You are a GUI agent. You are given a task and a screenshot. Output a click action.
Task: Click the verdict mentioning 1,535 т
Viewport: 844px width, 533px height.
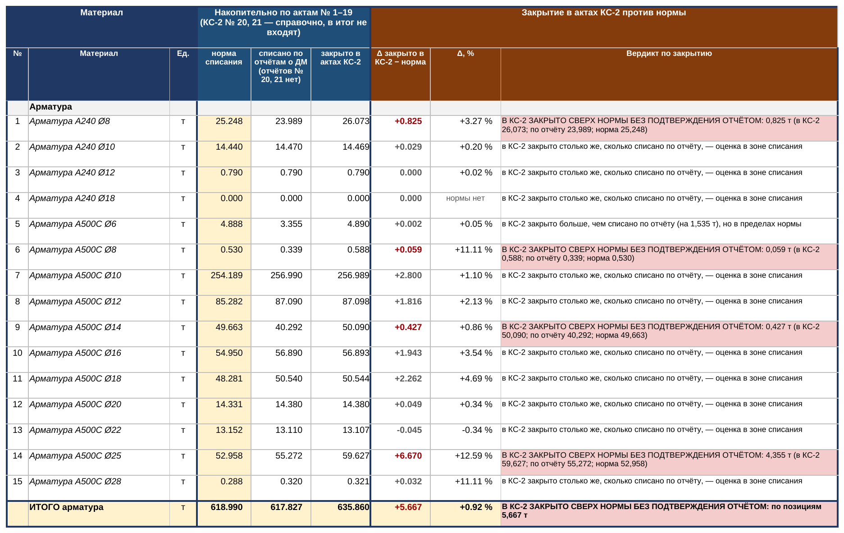coord(669,231)
